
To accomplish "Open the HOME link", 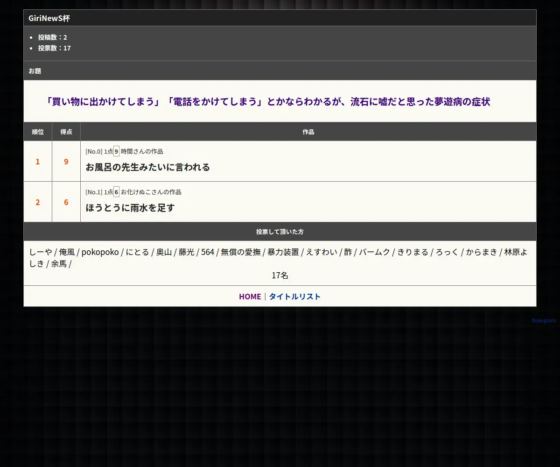I will tap(250, 297).
